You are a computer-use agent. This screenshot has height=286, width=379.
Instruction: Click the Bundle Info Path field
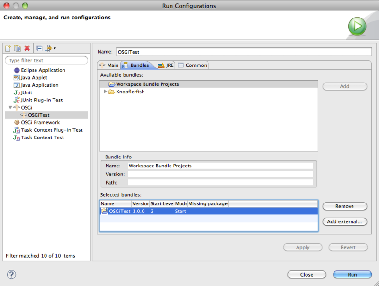pyautogui.click(x=220, y=183)
